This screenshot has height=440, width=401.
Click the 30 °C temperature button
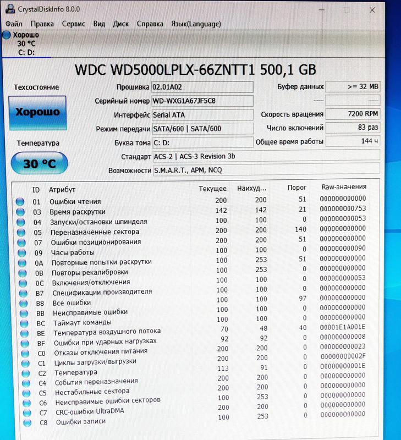point(39,163)
